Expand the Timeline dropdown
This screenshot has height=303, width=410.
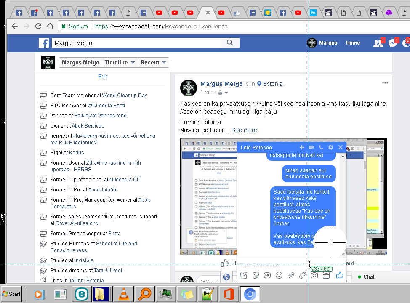(120, 62)
